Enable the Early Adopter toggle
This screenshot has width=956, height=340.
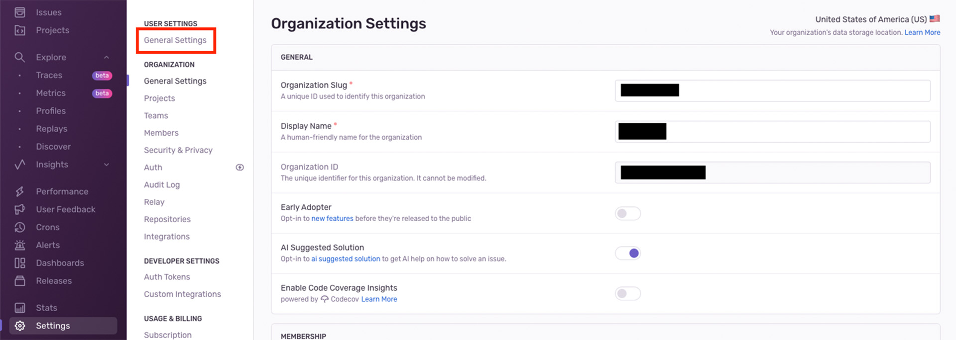pos(627,214)
